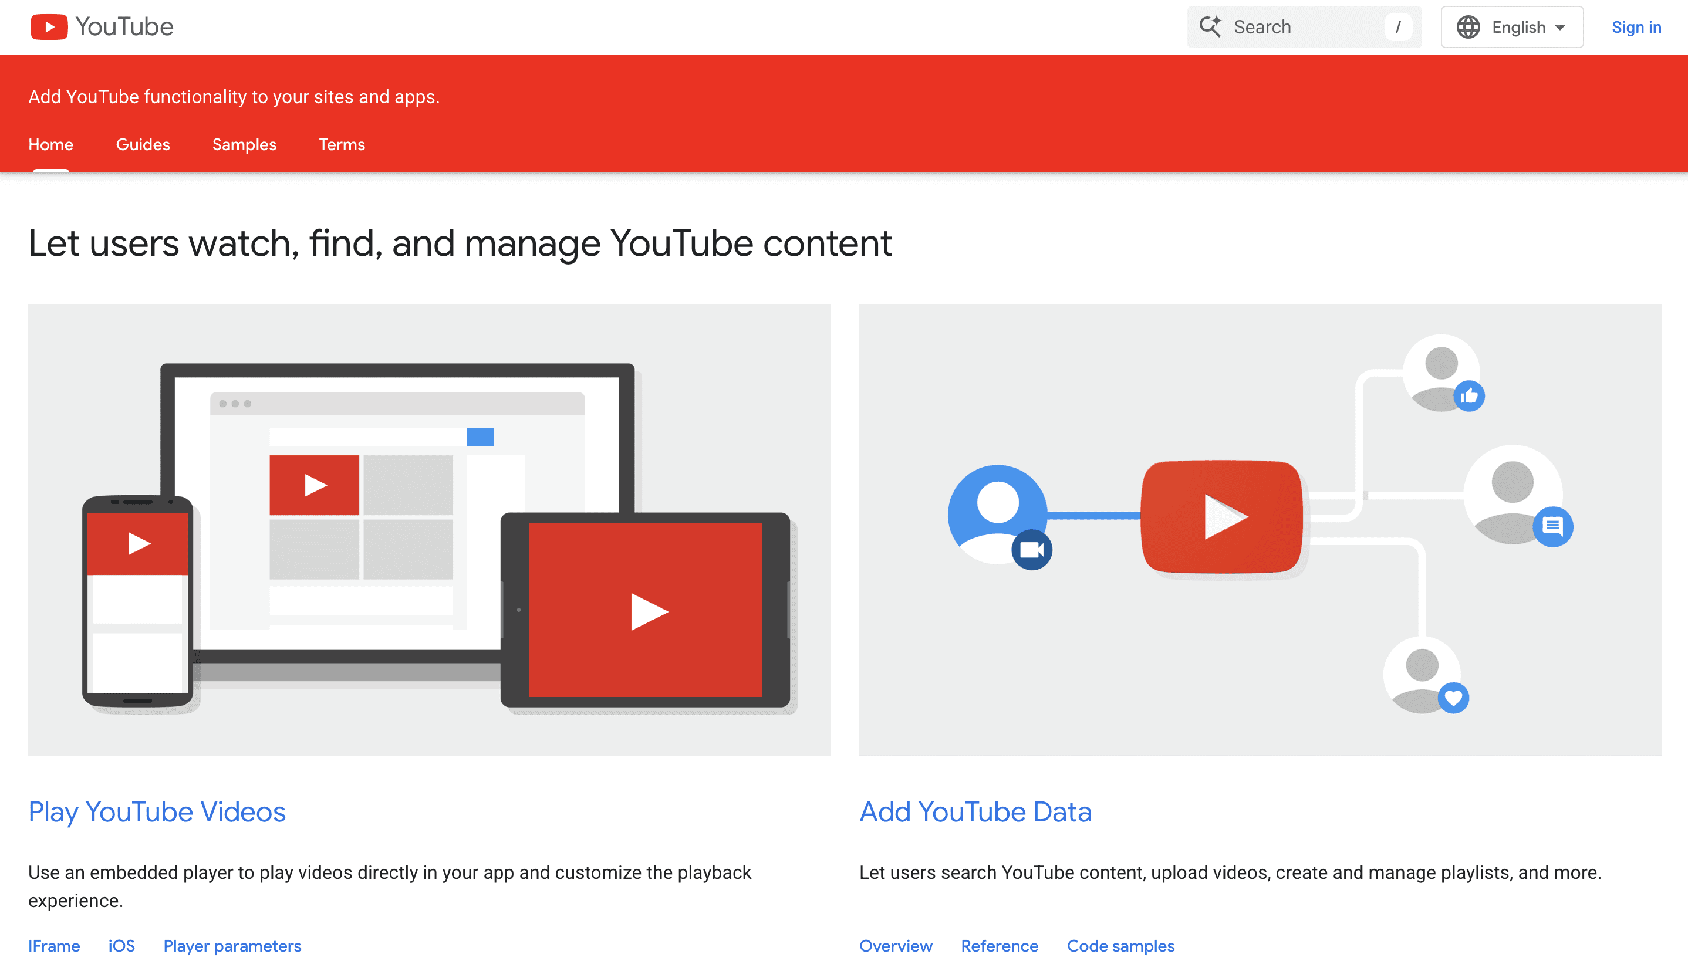Switch to the Guides tab

pyautogui.click(x=143, y=144)
